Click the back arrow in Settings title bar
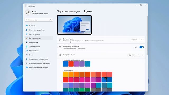169x95 pixels. pos(25,6)
